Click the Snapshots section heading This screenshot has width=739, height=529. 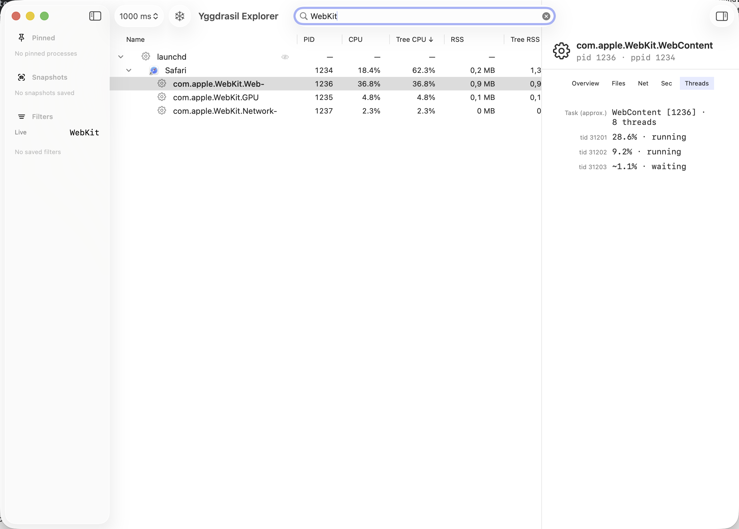click(50, 77)
